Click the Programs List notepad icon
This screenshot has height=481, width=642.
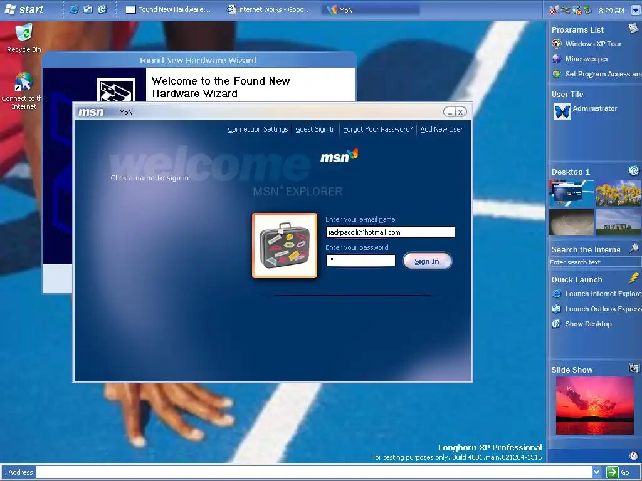pyautogui.click(x=633, y=28)
